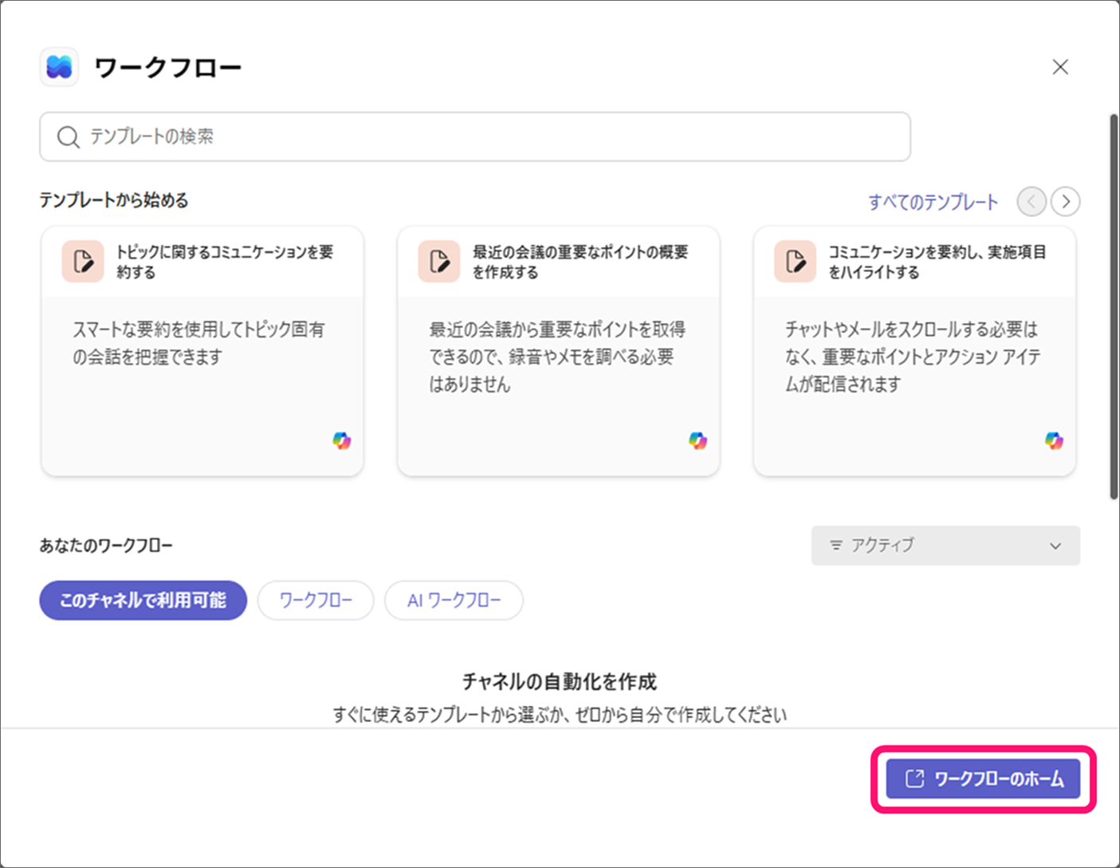Screen dimensions: 1120x868
Task: Click document icon on 最近の会議の重要なポイント card
Action: pyautogui.click(x=439, y=262)
